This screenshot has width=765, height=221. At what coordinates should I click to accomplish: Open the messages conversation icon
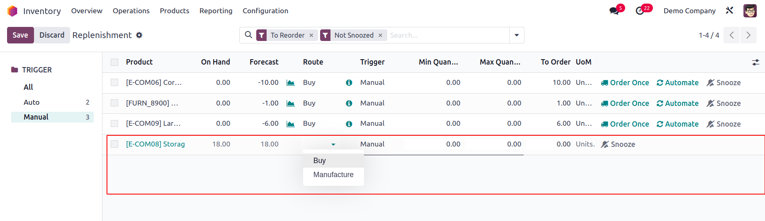pyautogui.click(x=614, y=11)
